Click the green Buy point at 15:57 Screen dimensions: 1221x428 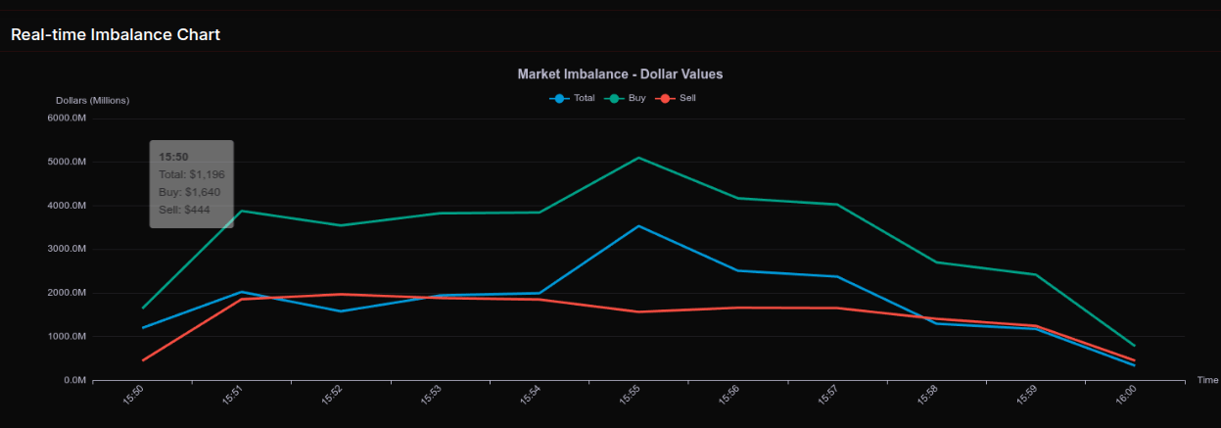point(836,205)
